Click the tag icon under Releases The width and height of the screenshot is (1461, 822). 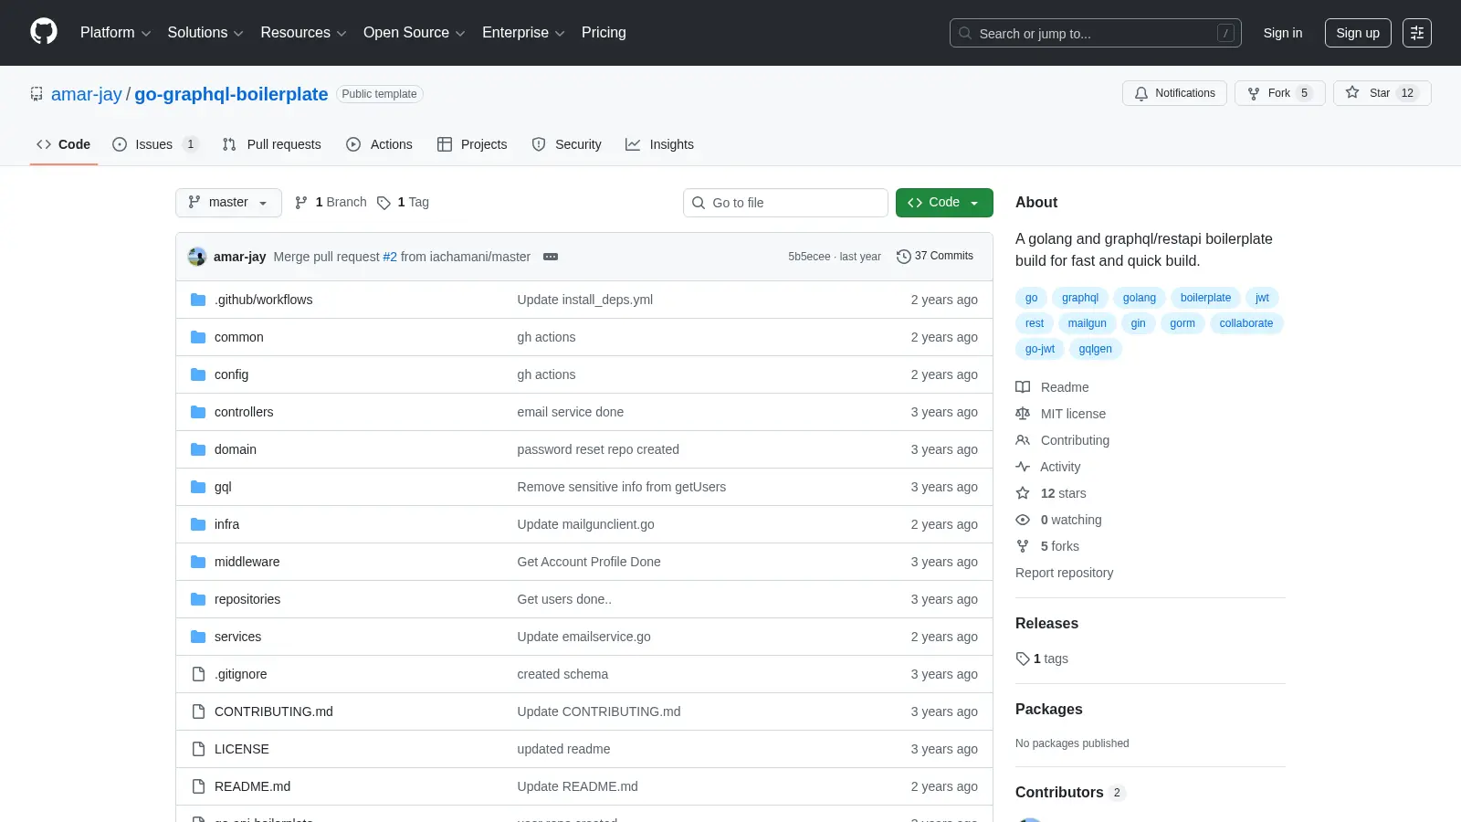[1023, 659]
